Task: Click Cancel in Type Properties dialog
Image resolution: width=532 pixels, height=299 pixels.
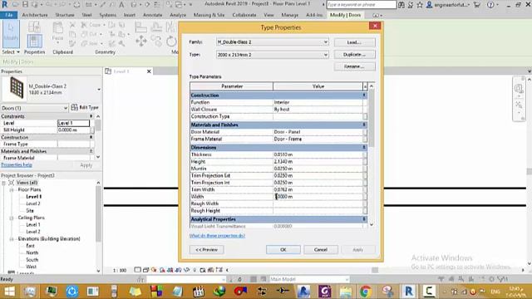Action: click(321, 249)
